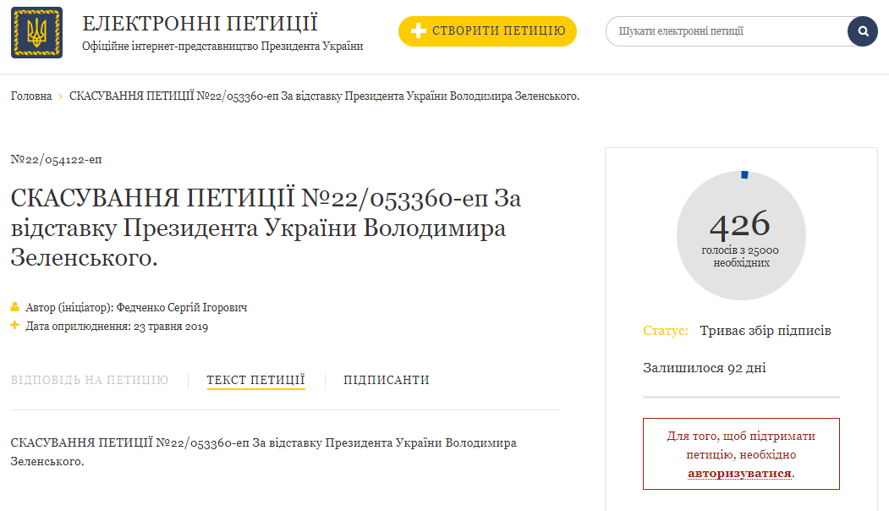
Task: Open the ВІДПОВІДЬ НА ПЕТИЦІЮ tab
Action: (90, 380)
